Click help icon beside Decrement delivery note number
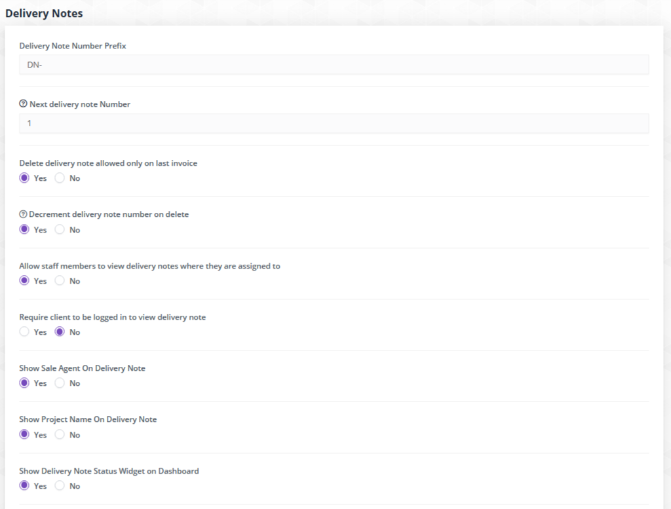This screenshot has height=509, width=671. tap(23, 214)
